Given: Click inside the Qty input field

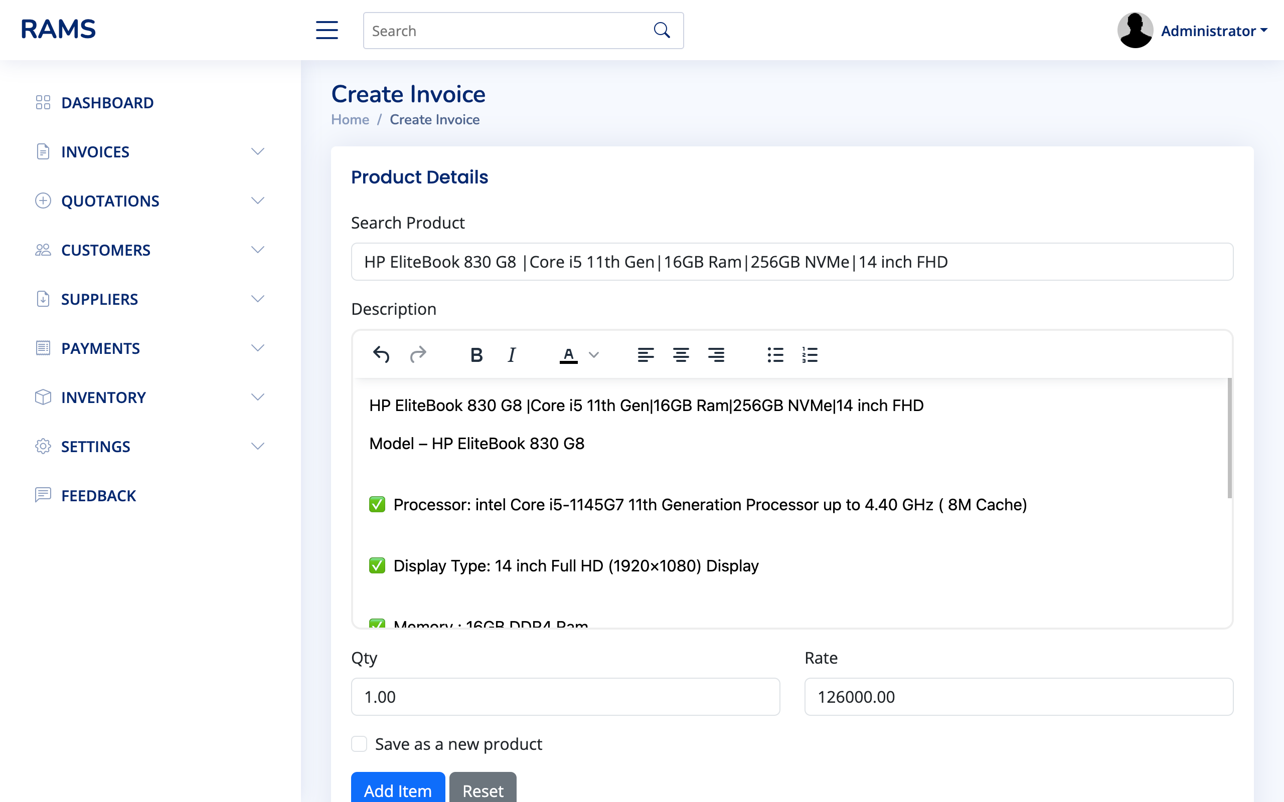Looking at the screenshot, I should pyautogui.click(x=565, y=696).
